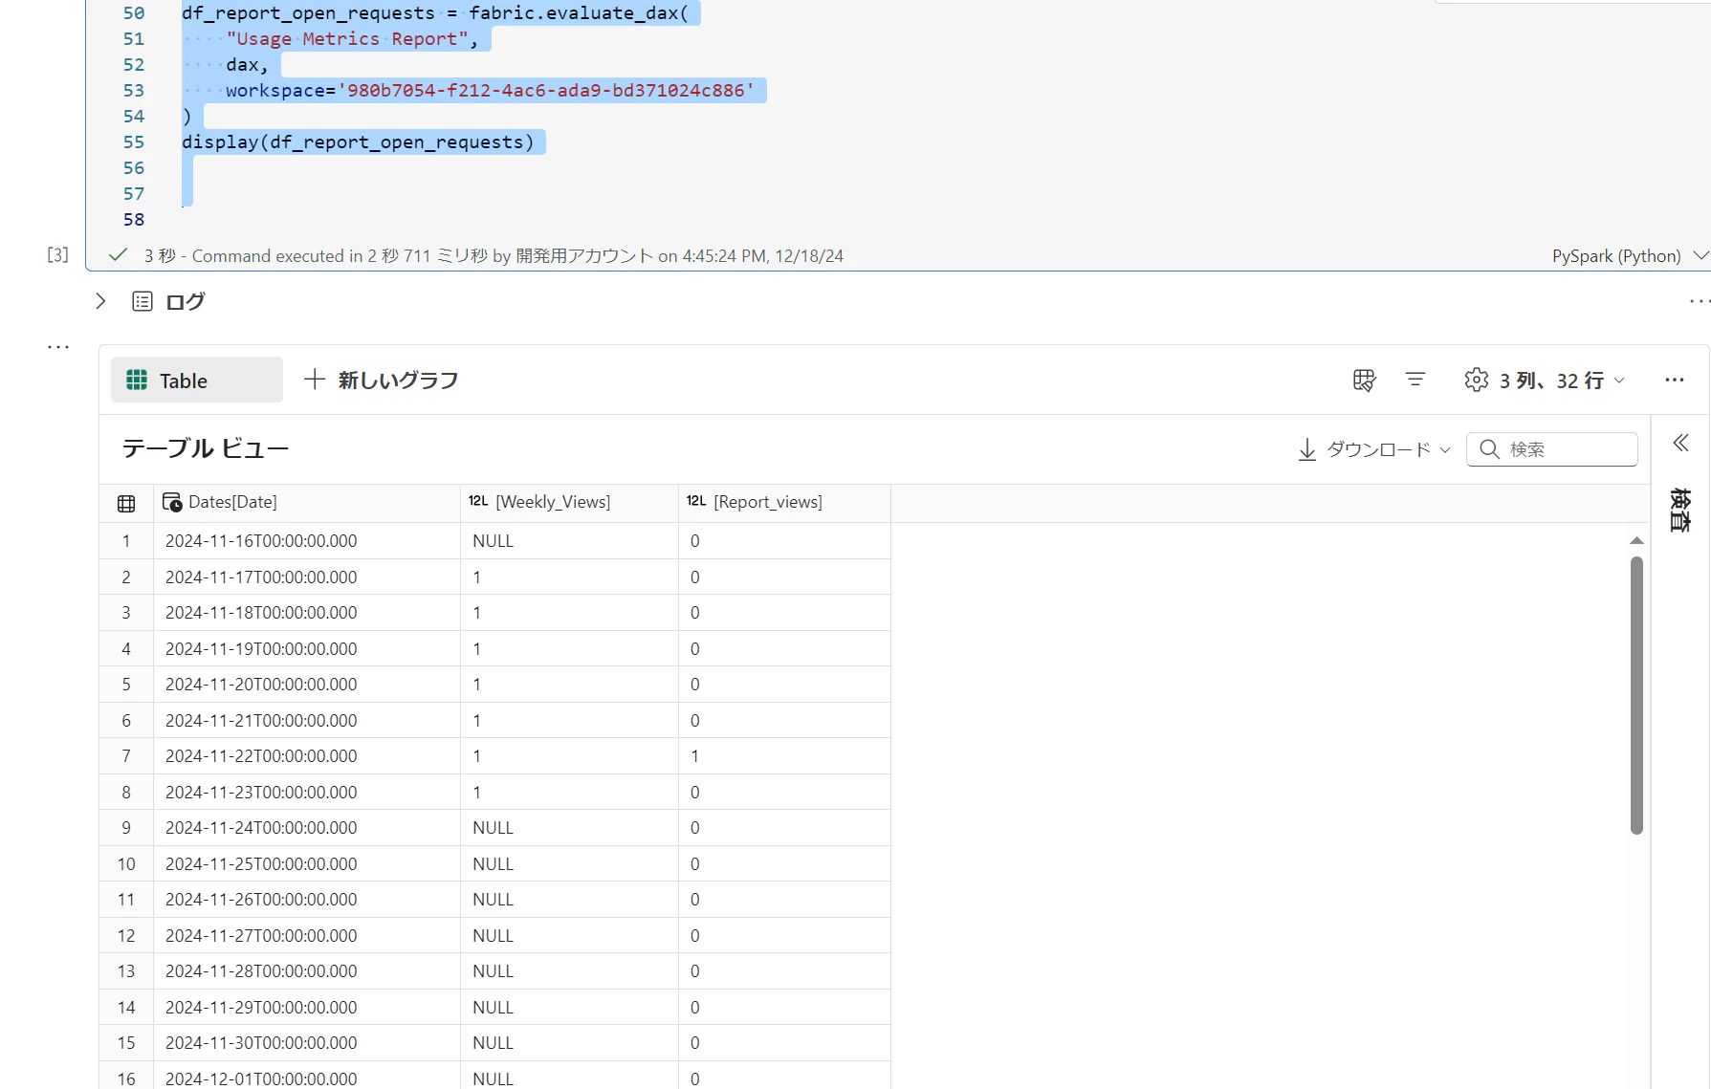Image resolution: width=1711 pixels, height=1089 pixels.
Task: Select the [Report_views] column header
Action: [784, 503]
